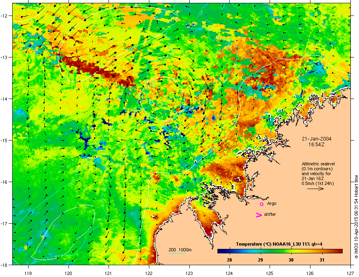359x277 pixels.
Task: Click the '0.5m/s (1kt 24h)' scale text
Action: 317,183
